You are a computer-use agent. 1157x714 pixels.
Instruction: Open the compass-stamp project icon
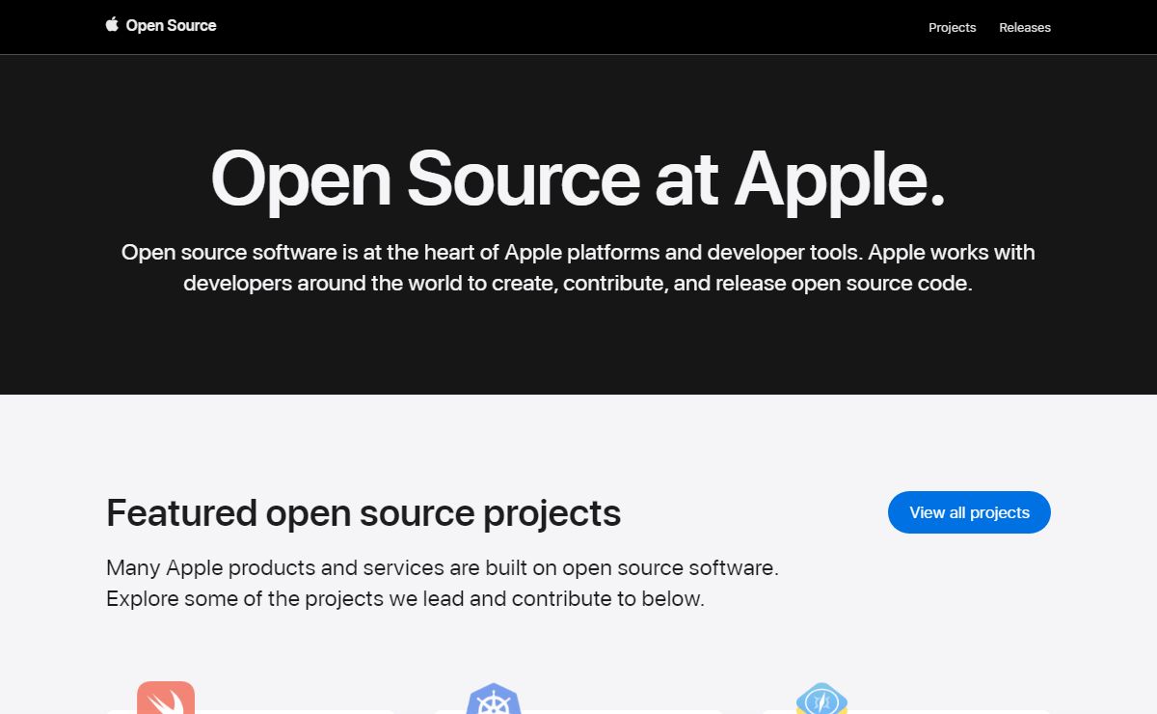821,699
